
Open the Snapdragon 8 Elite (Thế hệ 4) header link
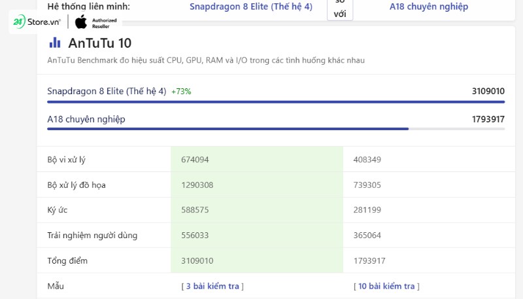click(251, 7)
